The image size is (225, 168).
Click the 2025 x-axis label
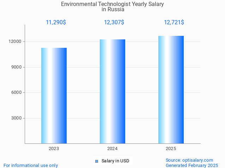pos(171,149)
